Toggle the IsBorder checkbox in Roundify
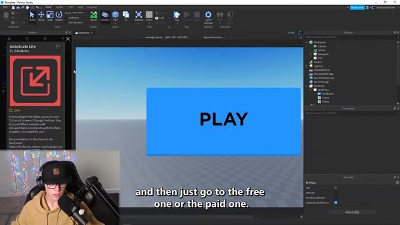Image resolution: width=400 pixels, height=225 pixels. pos(336,192)
